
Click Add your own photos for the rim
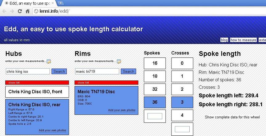coord(122,110)
